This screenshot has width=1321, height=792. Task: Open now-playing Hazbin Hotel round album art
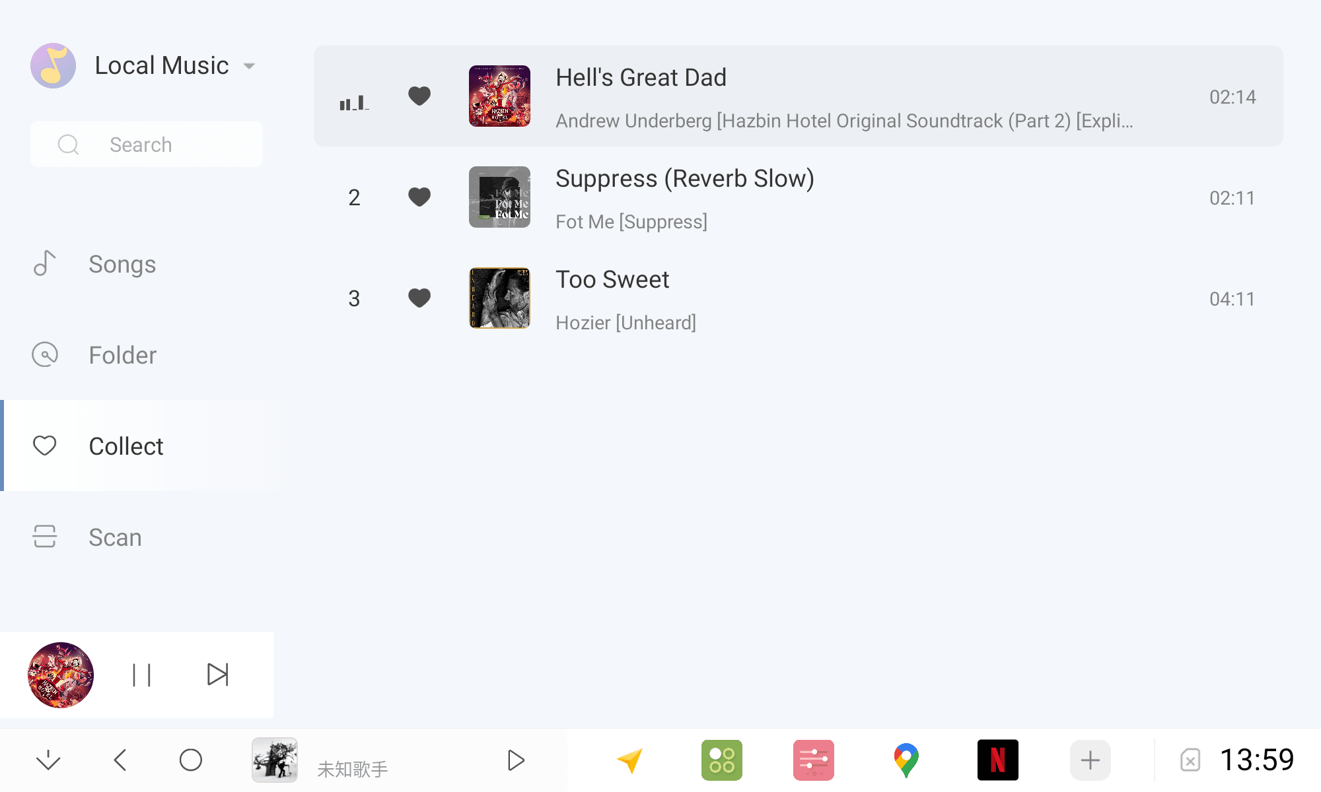click(61, 675)
